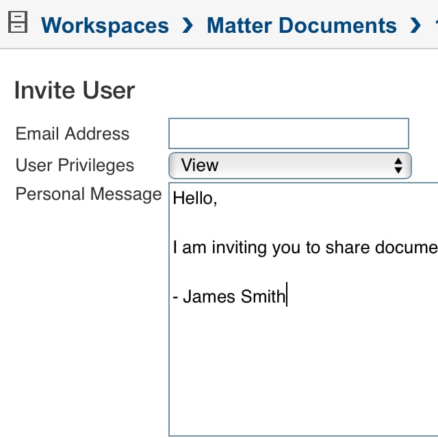Place cursor after Smith in signature
Image resolution: width=438 pixels, height=438 pixels.
287,297
